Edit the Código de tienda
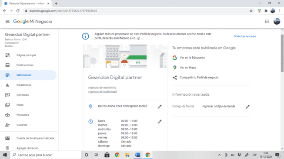This screenshot has height=159, width=284. (x=247, y=107)
